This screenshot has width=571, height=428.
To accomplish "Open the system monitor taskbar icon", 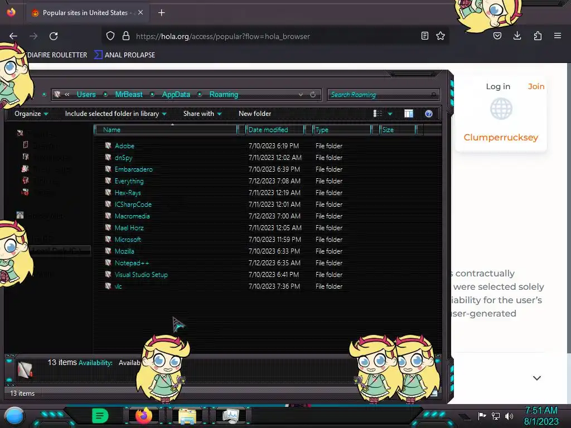I will tap(231, 416).
